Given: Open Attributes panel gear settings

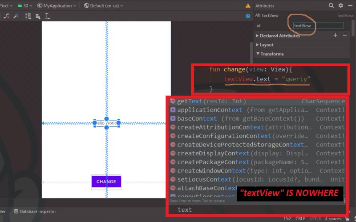Looking at the screenshot, I should (x=340, y=5).
